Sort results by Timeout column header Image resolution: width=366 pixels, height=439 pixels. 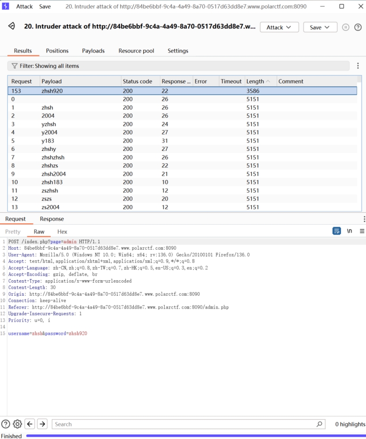click(232, 81)
